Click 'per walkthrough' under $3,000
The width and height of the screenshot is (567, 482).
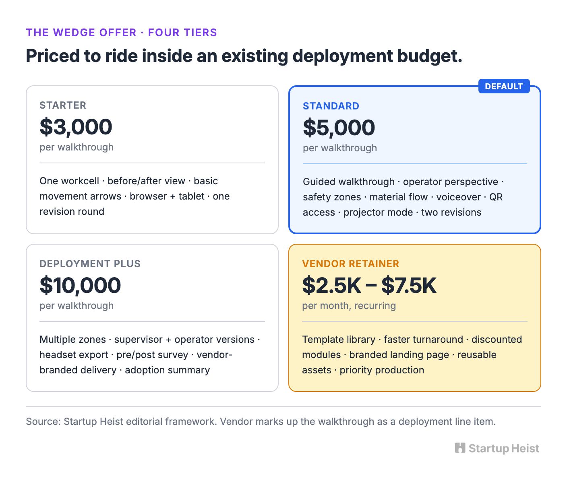coord(77,147)
